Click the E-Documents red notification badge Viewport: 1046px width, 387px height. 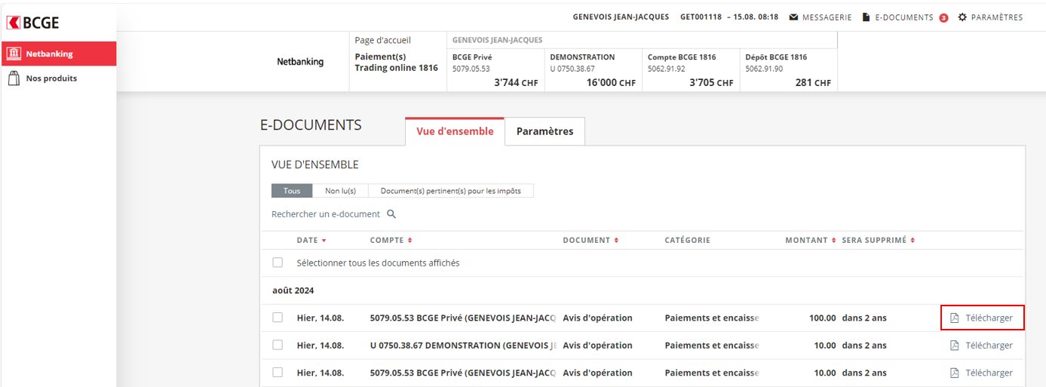click(x=943, y=18)
